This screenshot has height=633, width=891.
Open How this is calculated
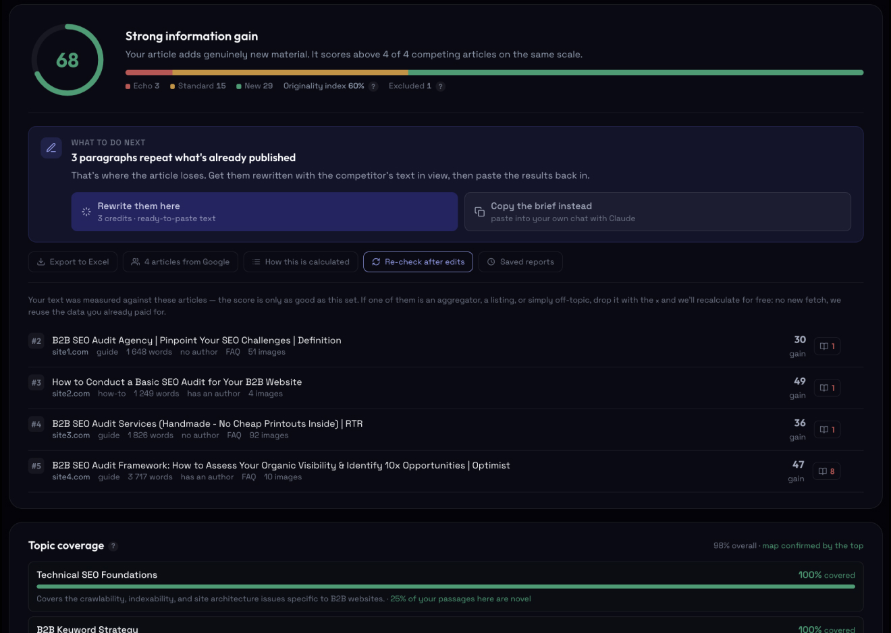300,262
